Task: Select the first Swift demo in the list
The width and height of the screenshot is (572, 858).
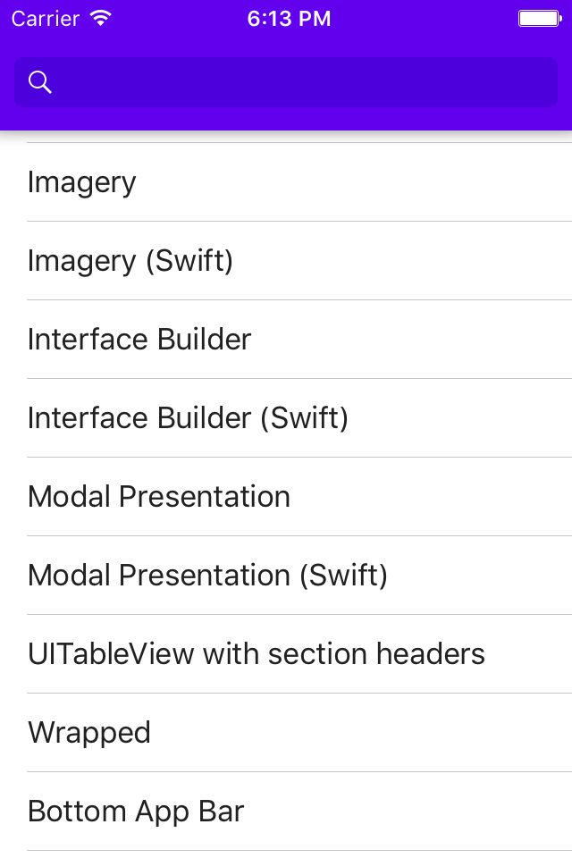Action: [x=130, y=260]
